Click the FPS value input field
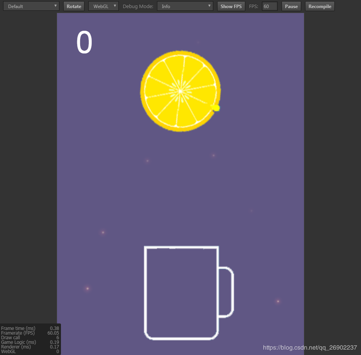The width and height of the screenshot is (361, 355). [270, 6]
